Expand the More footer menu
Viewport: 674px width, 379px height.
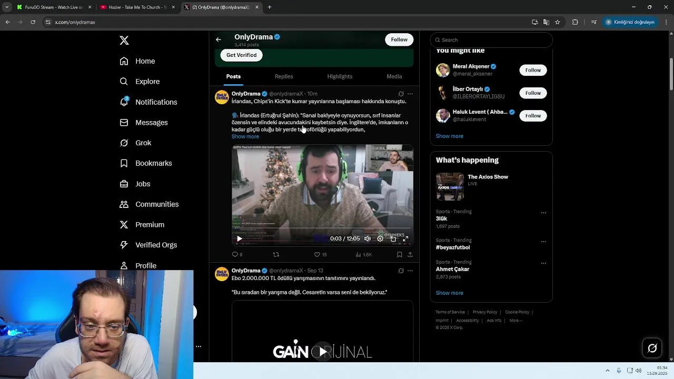[x=516, y=321]
